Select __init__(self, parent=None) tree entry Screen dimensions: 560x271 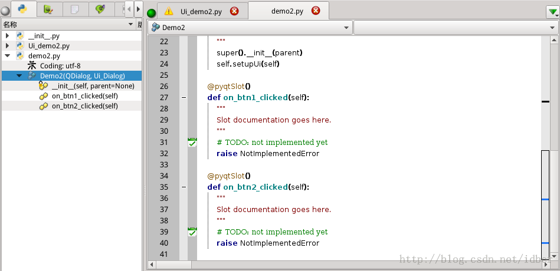(93, 86)
